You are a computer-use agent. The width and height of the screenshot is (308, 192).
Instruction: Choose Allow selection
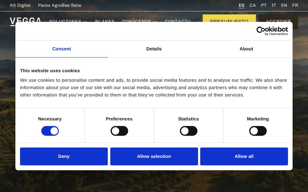point(154,156)
